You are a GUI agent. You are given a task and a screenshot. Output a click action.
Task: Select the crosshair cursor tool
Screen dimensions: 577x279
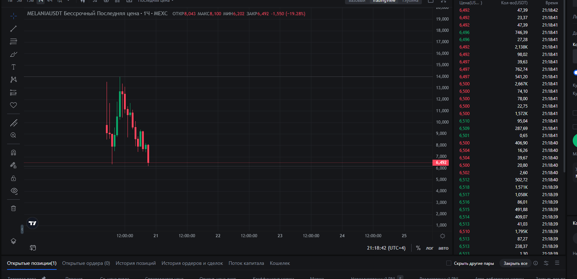click(13, 16)
